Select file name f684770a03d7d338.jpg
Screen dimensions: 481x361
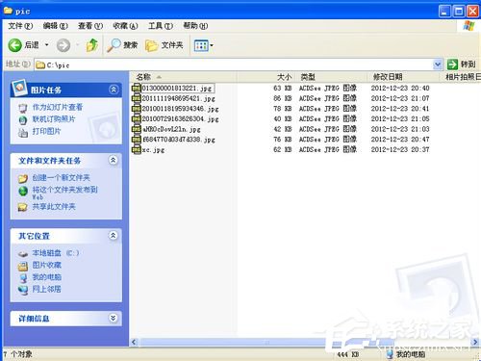pos(179,140)
